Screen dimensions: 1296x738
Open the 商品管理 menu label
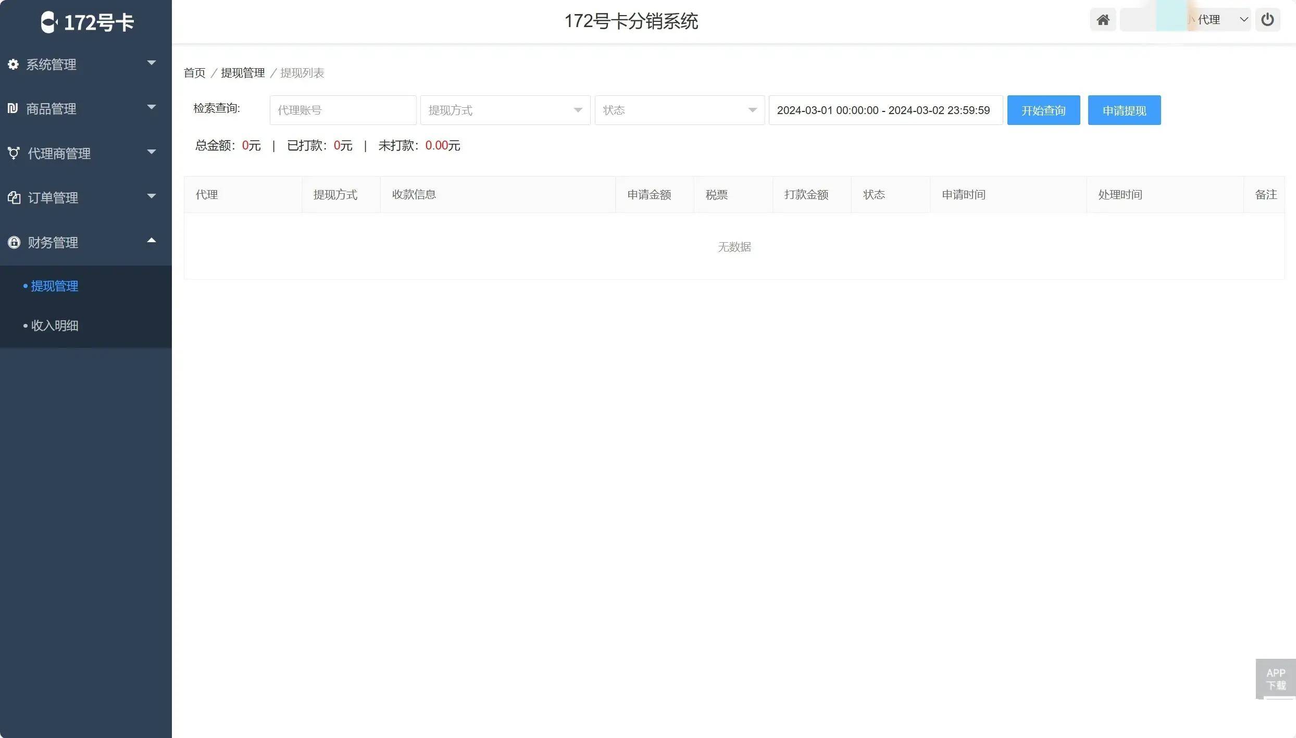coord(51,109)
